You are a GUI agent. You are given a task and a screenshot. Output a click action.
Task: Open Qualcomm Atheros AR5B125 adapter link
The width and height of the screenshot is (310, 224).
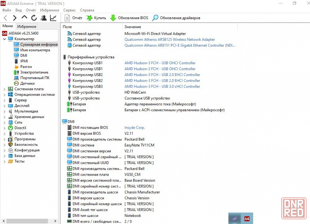[x=170, y=40]
